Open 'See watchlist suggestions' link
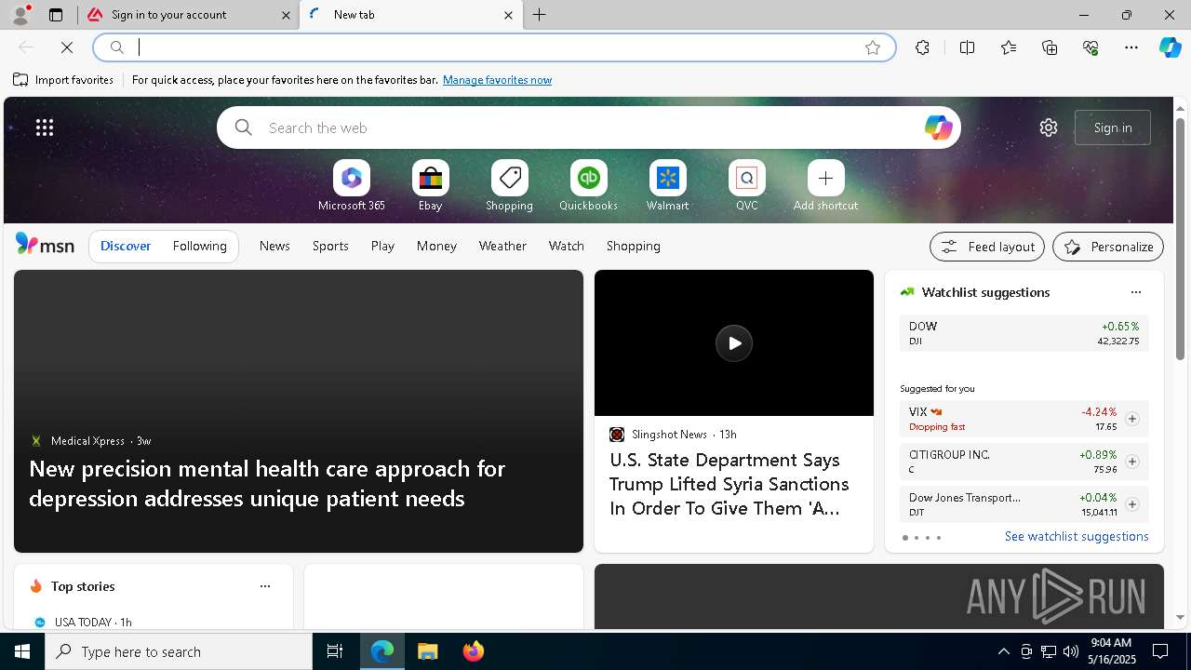 coord(1077,536)
